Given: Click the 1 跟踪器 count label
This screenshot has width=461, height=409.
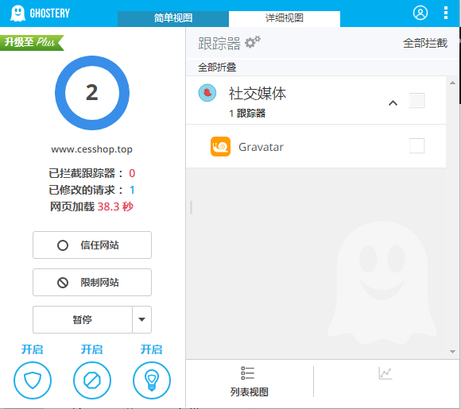Looking at the screenshot, I should [x=247, y=113].
